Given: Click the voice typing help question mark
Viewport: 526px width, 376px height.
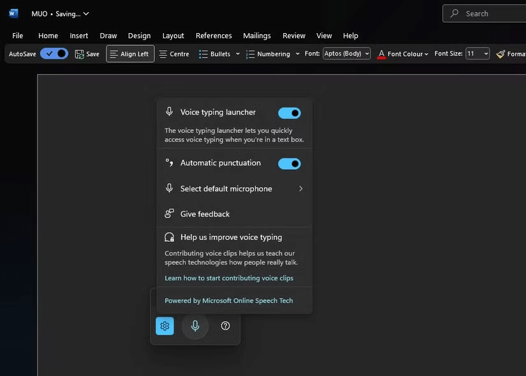Looking at the screenshot, I should coord(225,326).
